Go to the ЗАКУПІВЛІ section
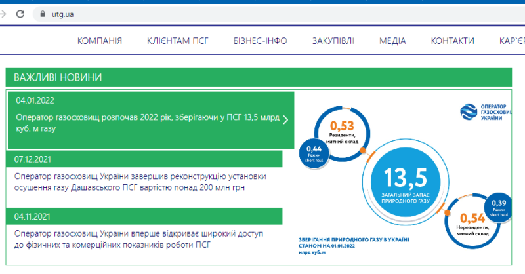The image size is (525, 274). [333, 41]
